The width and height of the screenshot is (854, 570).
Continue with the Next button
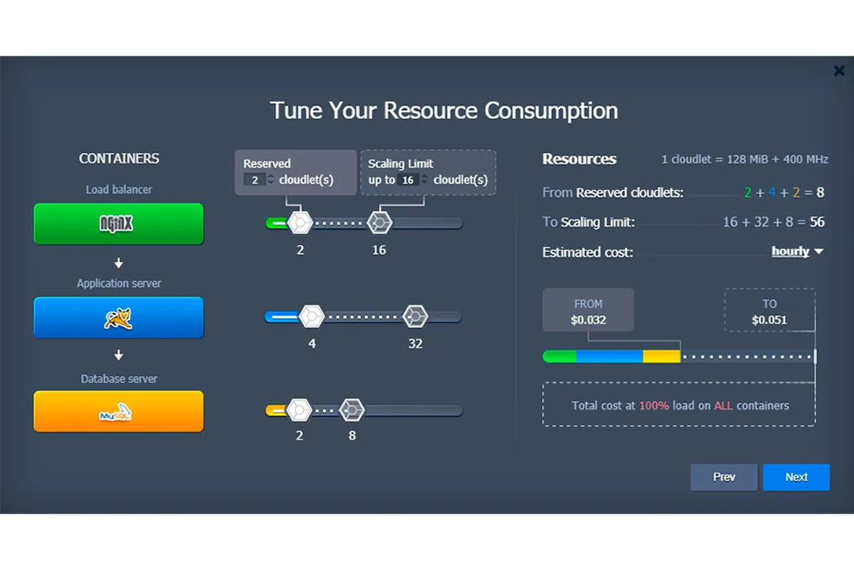pyautogui.click(x=796, y=477)
